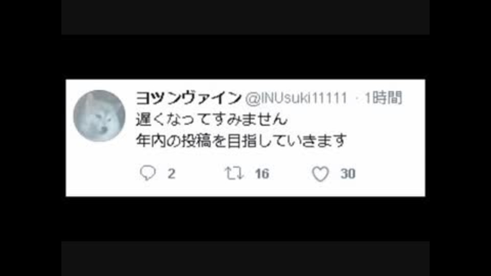Click the reply count 2
Image resolution: width=491 pixels, height=276 pixels.
coord(171,174)
